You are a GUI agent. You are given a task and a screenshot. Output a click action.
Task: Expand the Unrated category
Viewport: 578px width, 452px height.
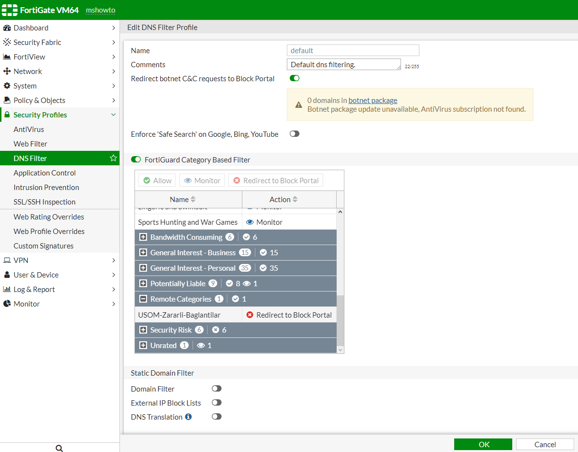point(143,346)
